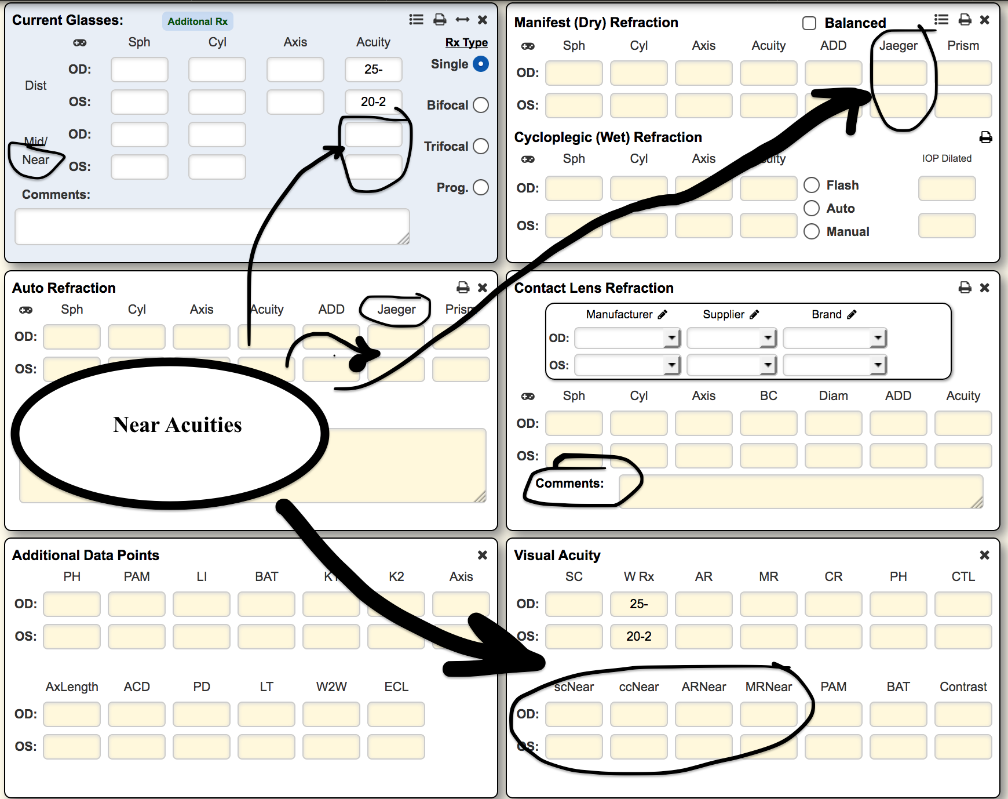Expand the OS Supplier dropdown
This screenshot has width=1008, height=799.
[x=768, y=365]
